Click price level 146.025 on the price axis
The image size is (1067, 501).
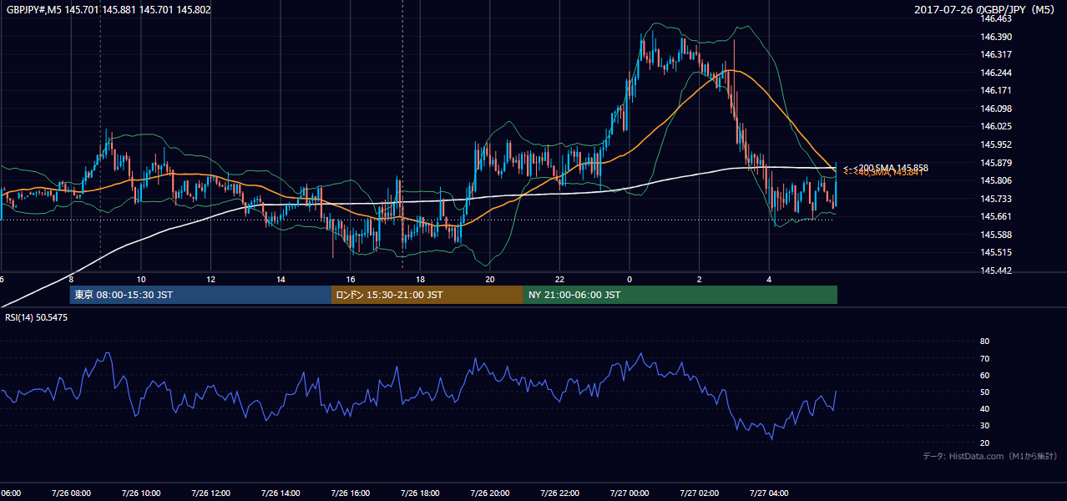pyautogui.click(x=996, y=126)
